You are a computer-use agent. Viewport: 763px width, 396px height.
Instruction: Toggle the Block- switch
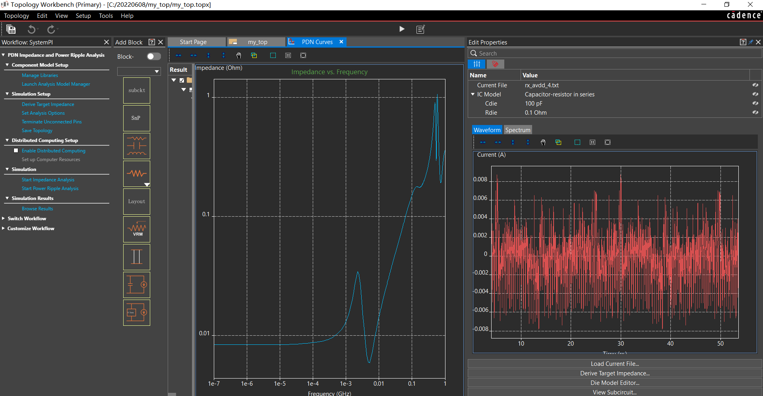pyautogui.click(x=154, y=56)
